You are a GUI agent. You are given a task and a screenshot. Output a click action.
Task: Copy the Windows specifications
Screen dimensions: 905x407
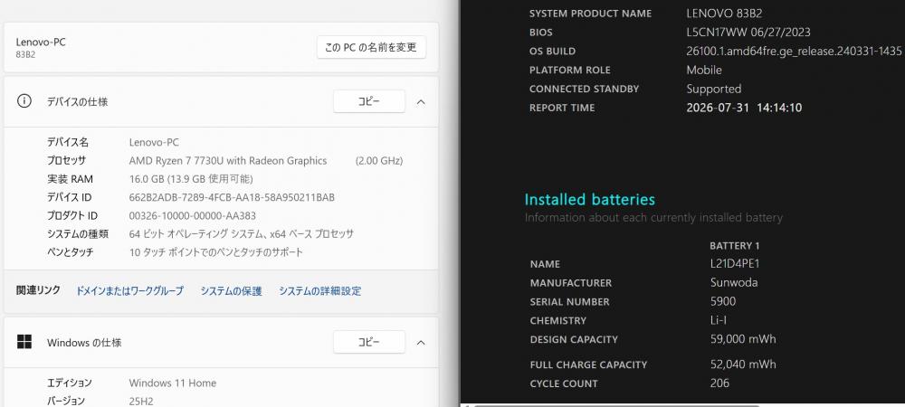pyautogui.click(x=369, y=343)
